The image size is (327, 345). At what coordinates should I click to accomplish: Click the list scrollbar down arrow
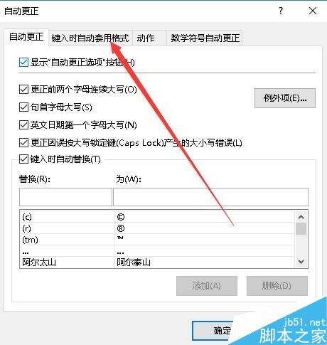301,262
